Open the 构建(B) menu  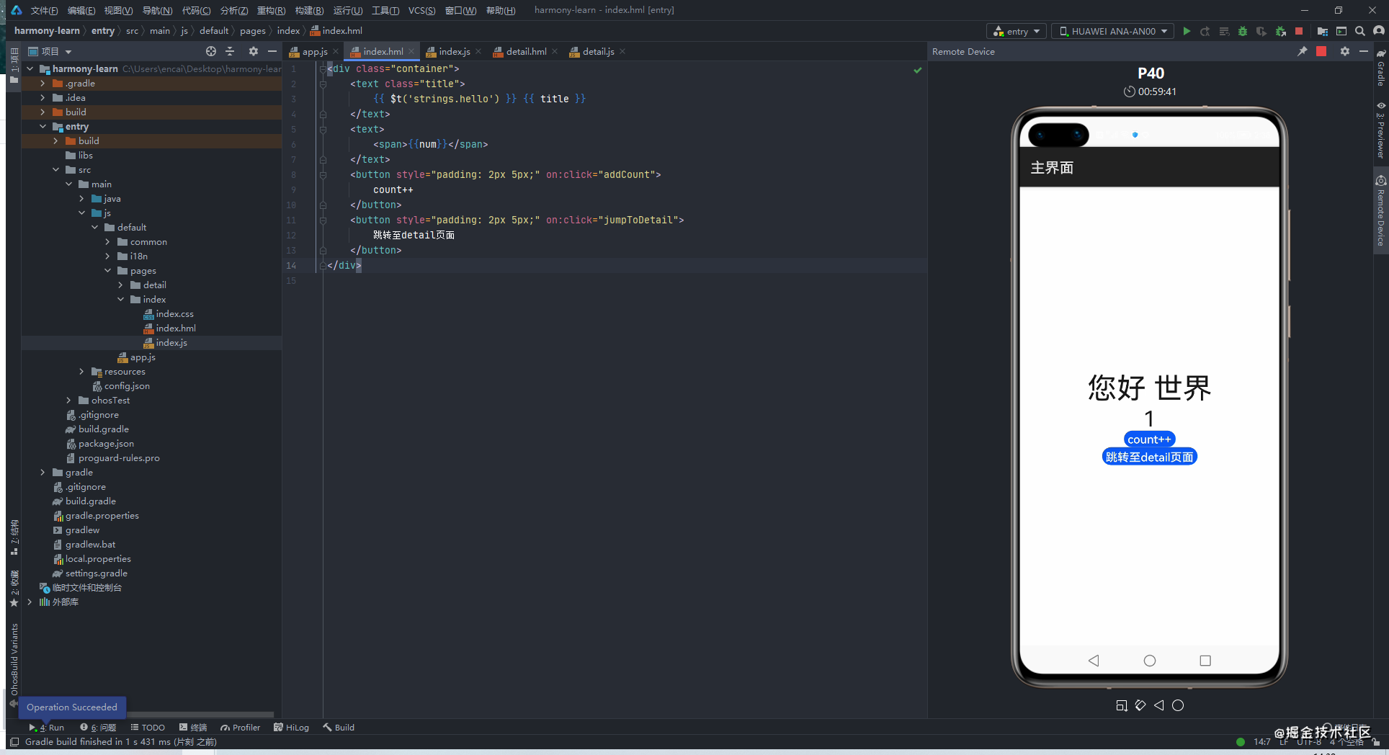coord(309,10)
